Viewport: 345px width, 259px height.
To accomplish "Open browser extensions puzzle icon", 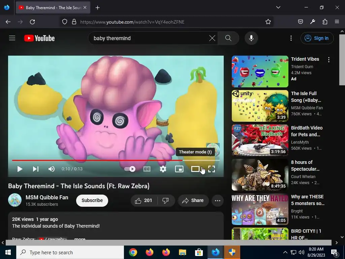I will [325, 22].
